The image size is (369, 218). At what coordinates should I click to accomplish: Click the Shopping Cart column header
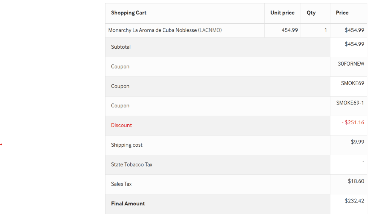(129, 13)
